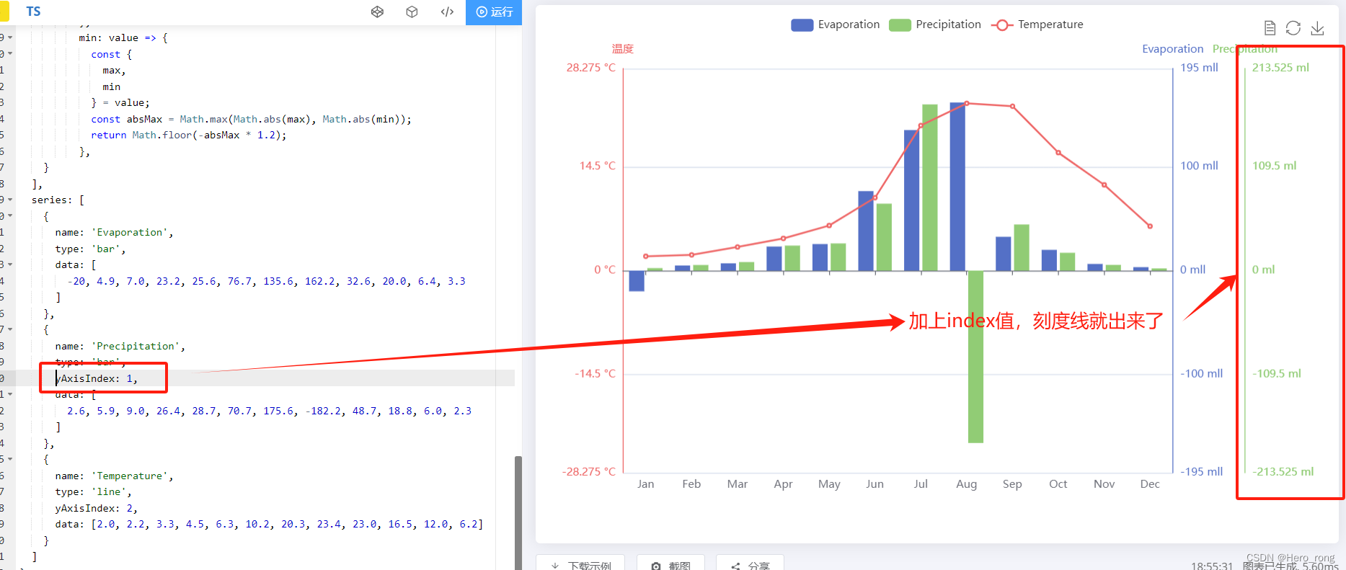This screenshot has height=570, width=1346.
Task: Switch to the yellow JS tab
Action: (4, 12)
